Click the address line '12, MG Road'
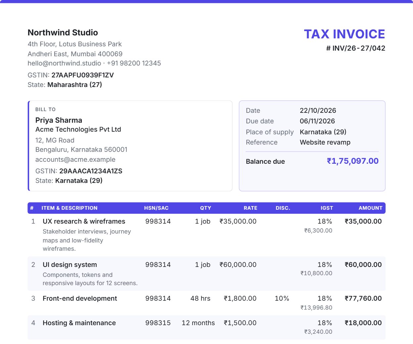 click(55, 140)
